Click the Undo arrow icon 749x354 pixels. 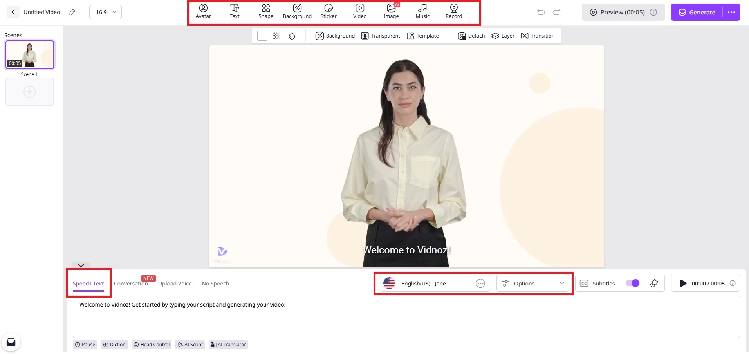click(x=541, y=12)
